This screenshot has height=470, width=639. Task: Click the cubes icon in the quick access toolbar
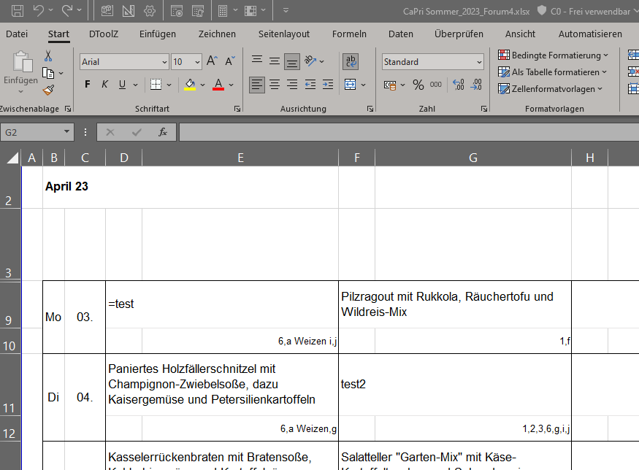107,11
